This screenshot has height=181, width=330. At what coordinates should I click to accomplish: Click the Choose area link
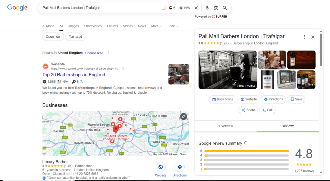coord(94,53)
